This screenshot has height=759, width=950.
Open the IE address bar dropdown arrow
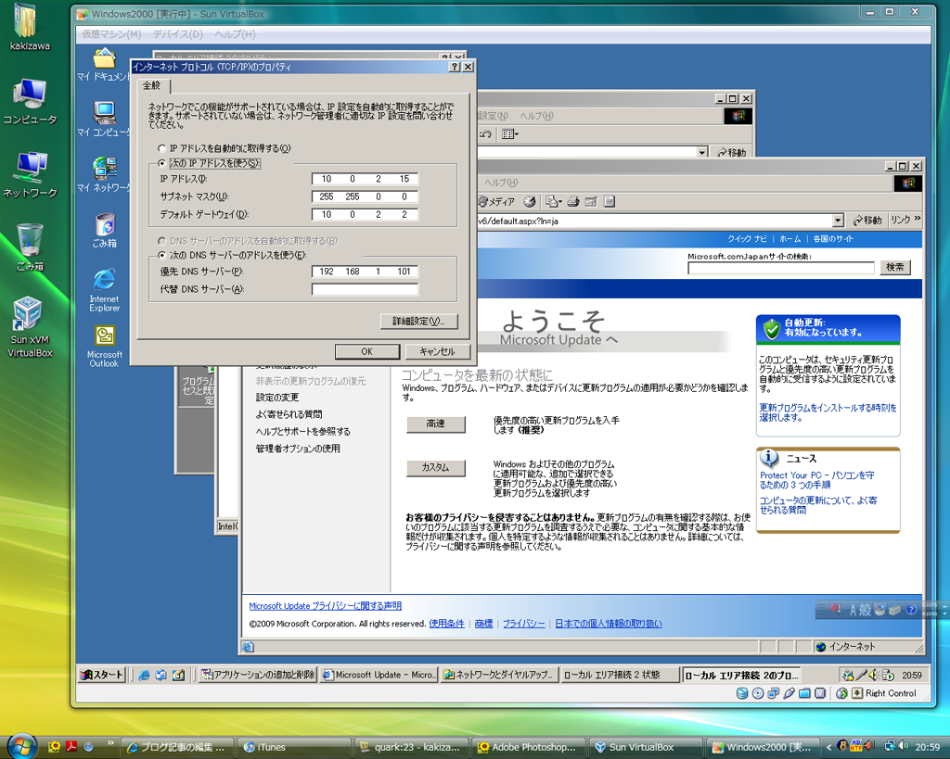838,221
